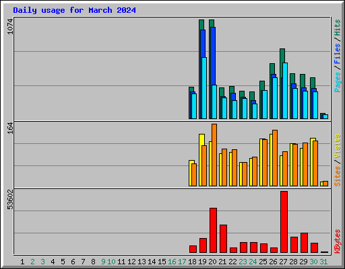Select day 1 on the x-axis
Screen dimensions: 345x269
pos(22,262)
